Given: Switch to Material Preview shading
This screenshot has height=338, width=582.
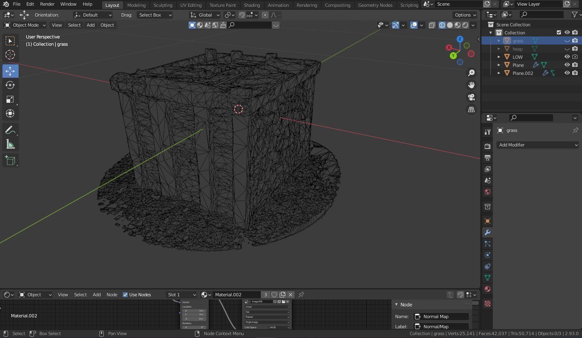Looking at the screenshot, I should pyautogui.click(x=458, y=25).
